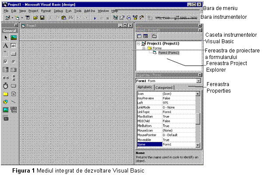Select the Name property row
This screenshot has height=180, width=266.
pos(166,144)
